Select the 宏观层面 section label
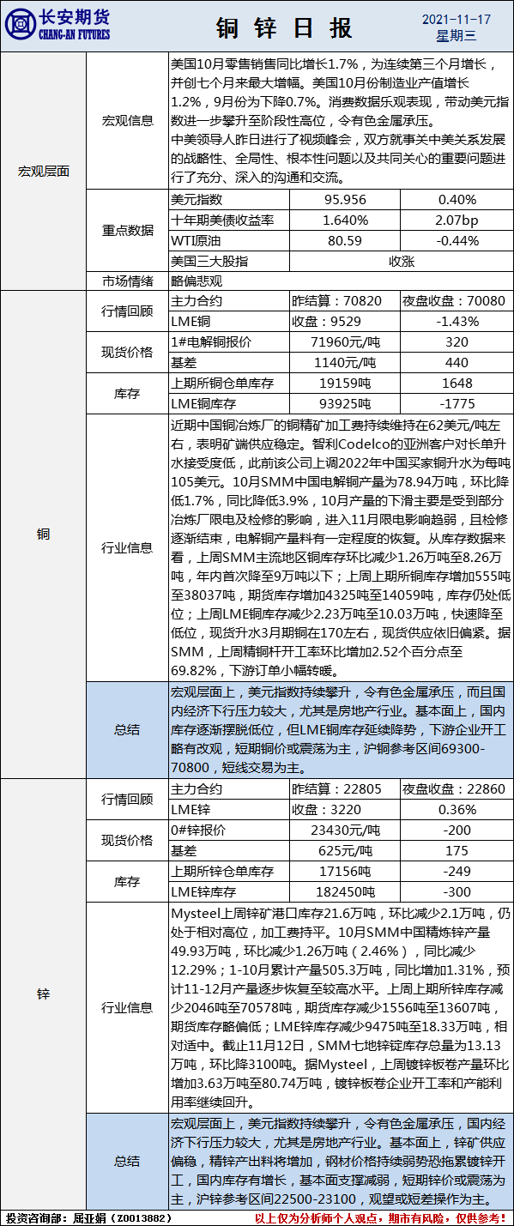 [44, 171]
